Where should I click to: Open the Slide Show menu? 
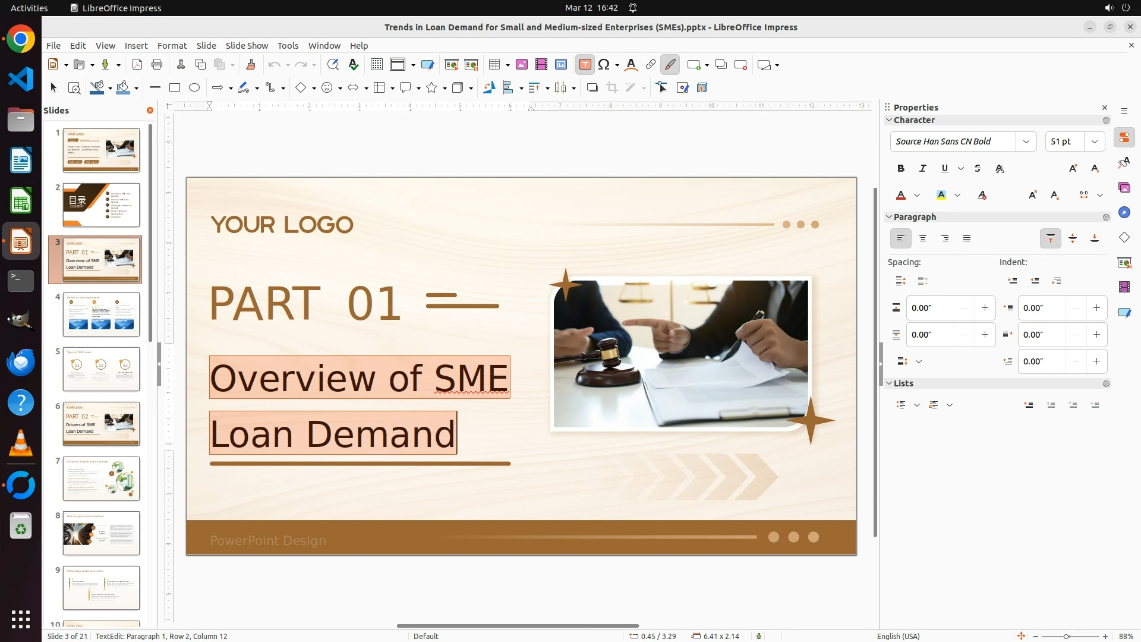click(247, 46)
